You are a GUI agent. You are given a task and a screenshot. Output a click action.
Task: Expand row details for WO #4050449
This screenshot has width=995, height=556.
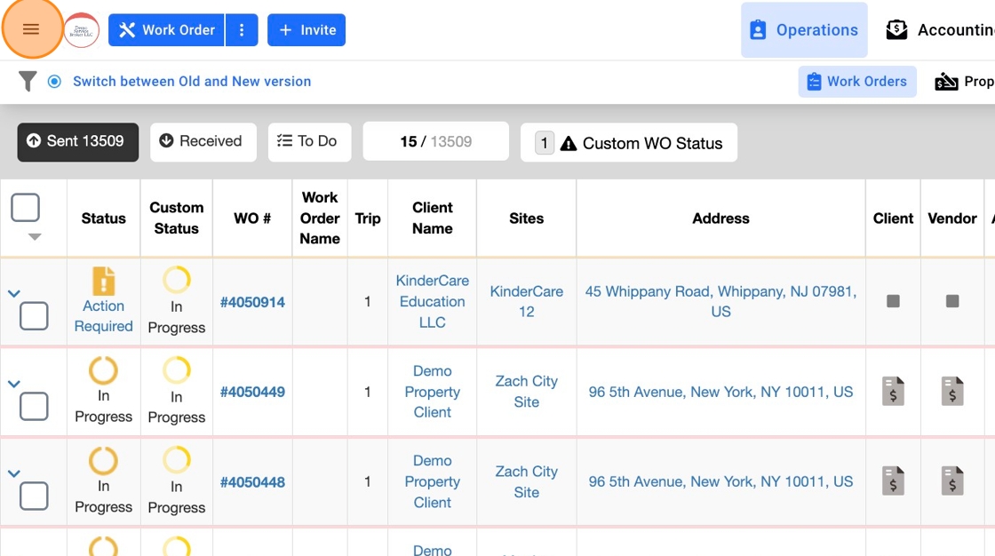pos(14,384)
